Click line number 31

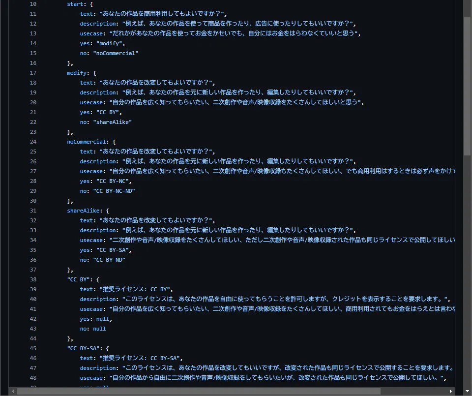[33, 211]
